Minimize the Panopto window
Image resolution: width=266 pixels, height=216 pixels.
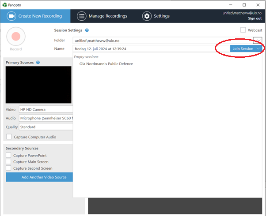(231, 5)
